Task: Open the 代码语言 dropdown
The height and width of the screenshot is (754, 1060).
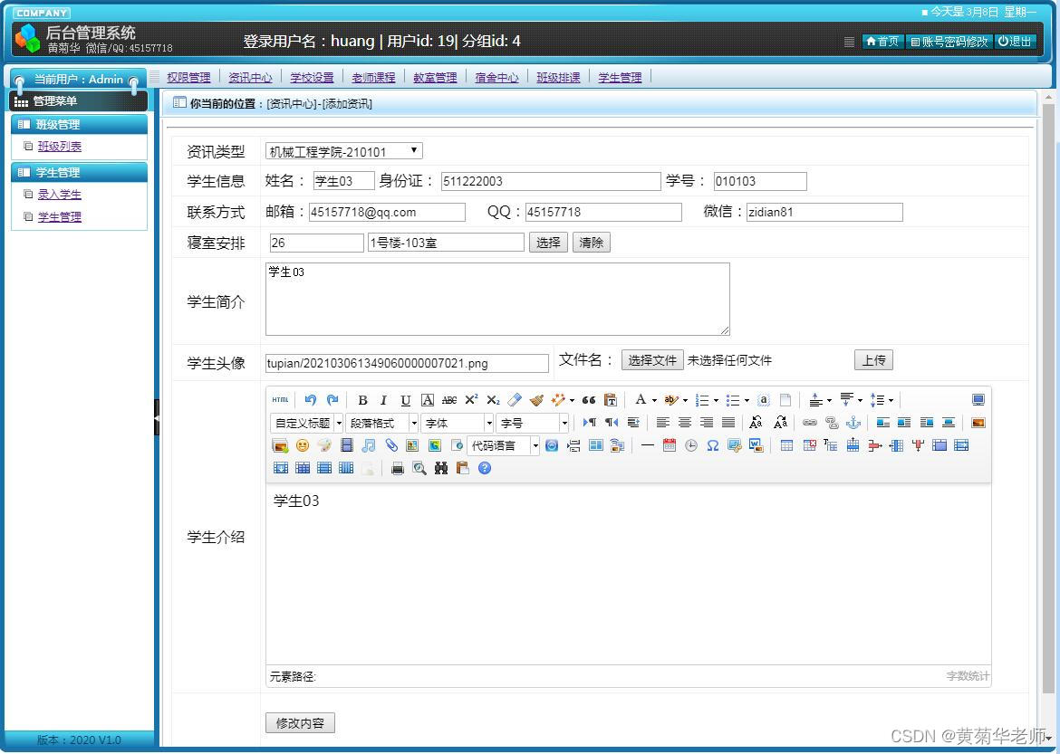Action: click(501, 445)
